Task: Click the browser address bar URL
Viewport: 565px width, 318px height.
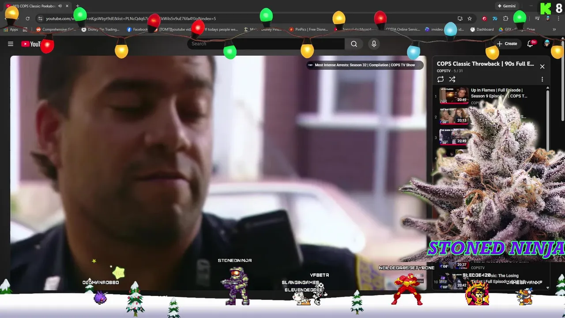Action: pyautogui.click(x=131, y=19)
